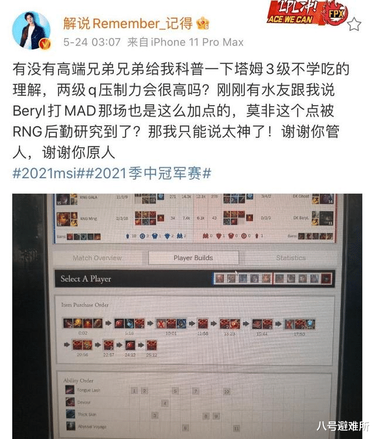This screenshot has height=439, width=375.
Task: Click the Tongue Lash ability icon
Action: (70, 390)
